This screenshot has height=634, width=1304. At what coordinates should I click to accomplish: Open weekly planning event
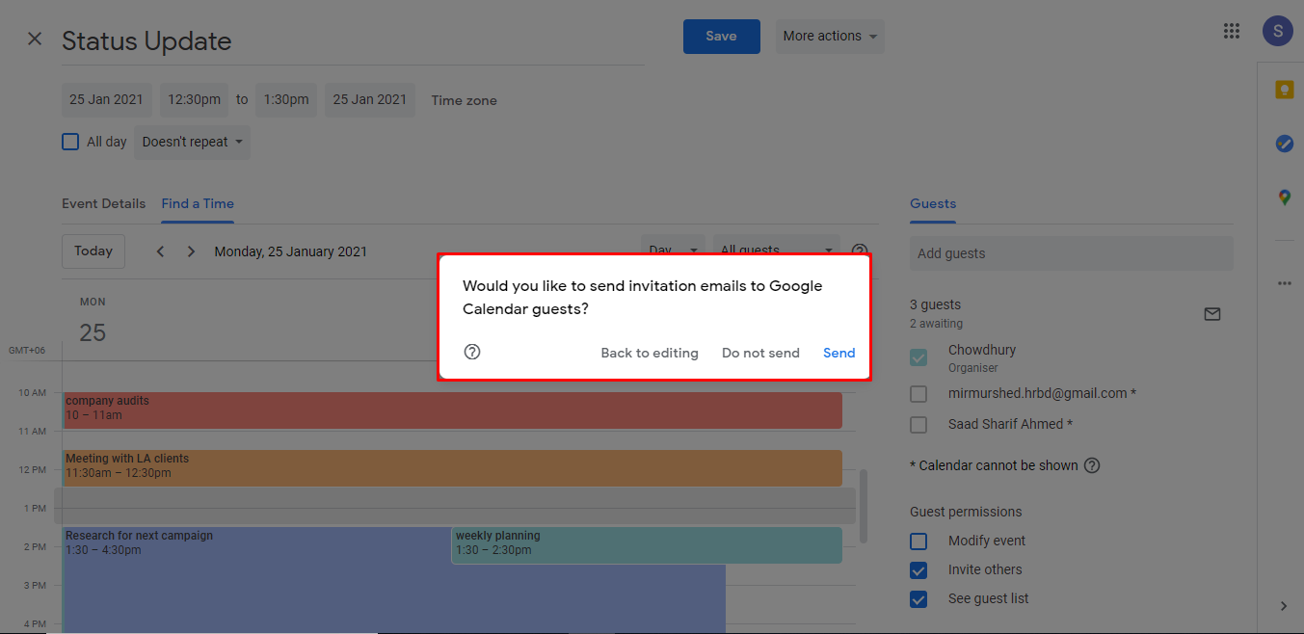point(647,545)
